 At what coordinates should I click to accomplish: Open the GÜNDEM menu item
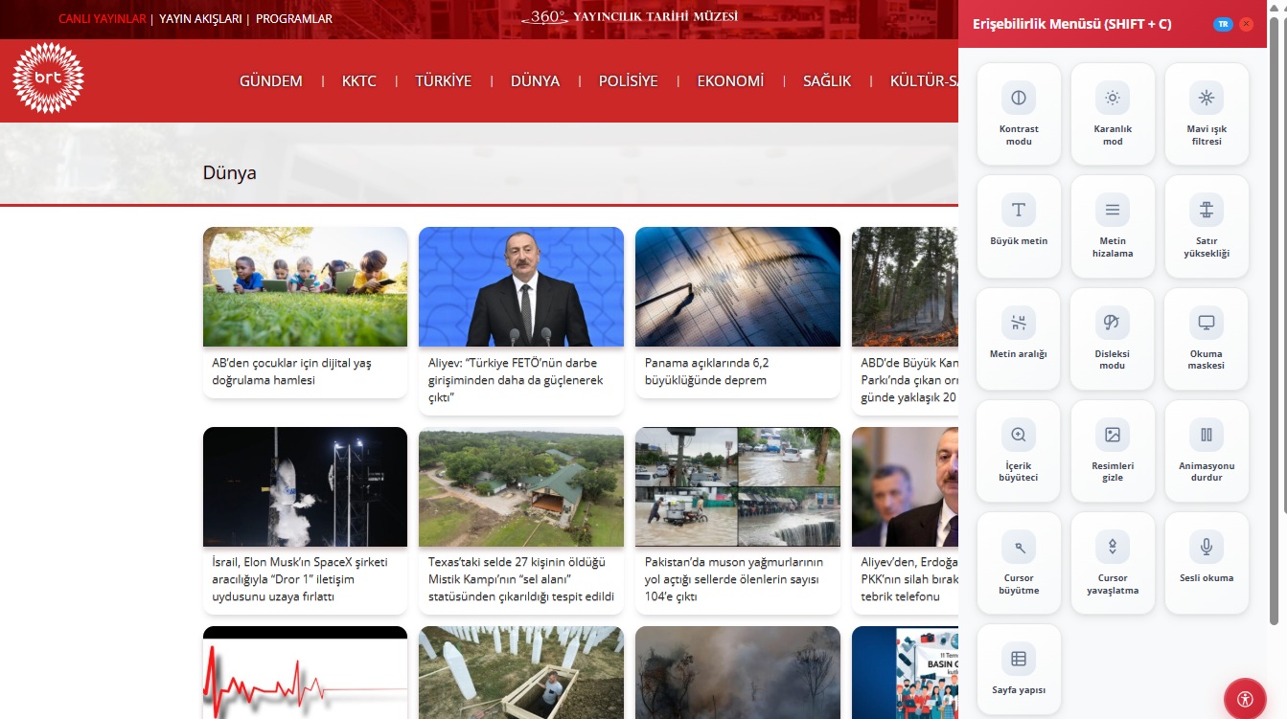(271, 81)
